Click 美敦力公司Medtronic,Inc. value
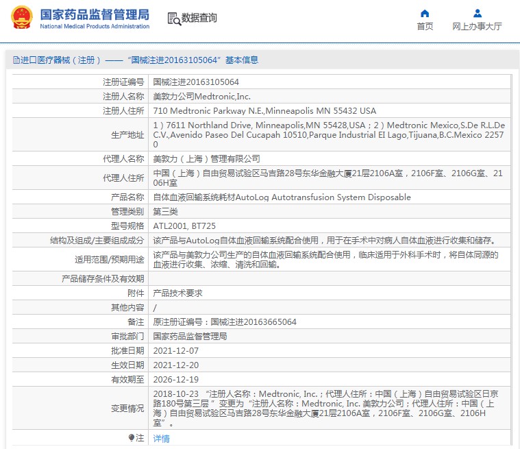Image resolution: width=520 pixels, height=449 pixels. [x=201, y=97]
